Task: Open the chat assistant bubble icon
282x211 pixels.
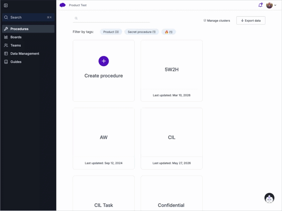Action: pyautogui.click(x=269, y=198)
